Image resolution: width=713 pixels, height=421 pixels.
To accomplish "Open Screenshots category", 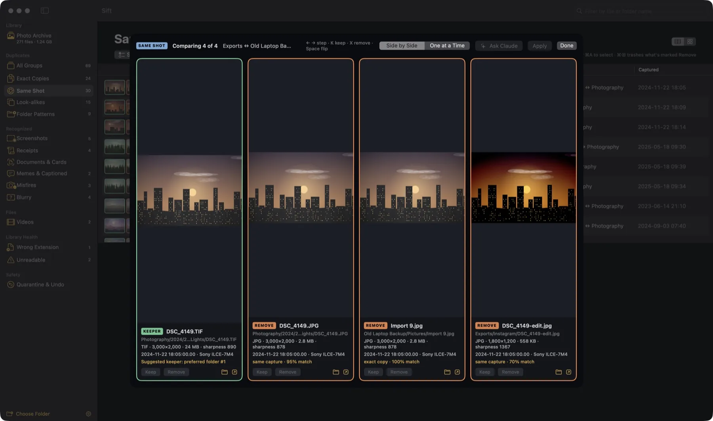I will pyautogui.click(x=49, y=138).
